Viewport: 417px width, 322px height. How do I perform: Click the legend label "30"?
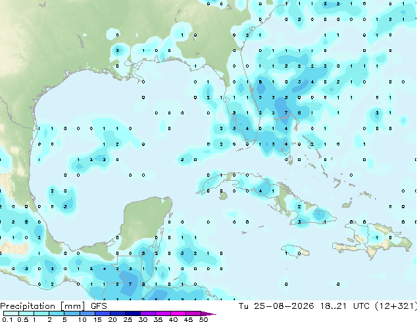coord(143,319)
